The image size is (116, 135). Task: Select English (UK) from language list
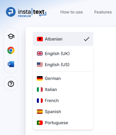(63, 53)
